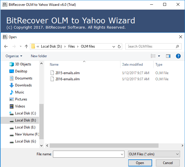Click the navigation pane scroll up arrow
Image resolution: width=185 pixels, height=167 pixels.
[x=41, y=63]
